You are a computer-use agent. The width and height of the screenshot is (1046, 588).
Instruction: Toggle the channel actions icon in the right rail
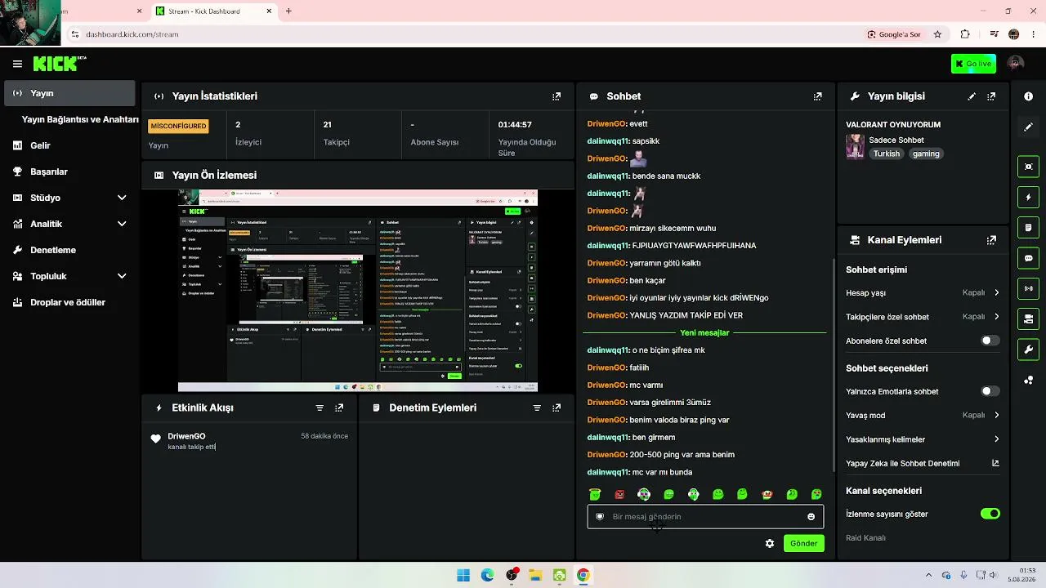(x=1028, y=318)
